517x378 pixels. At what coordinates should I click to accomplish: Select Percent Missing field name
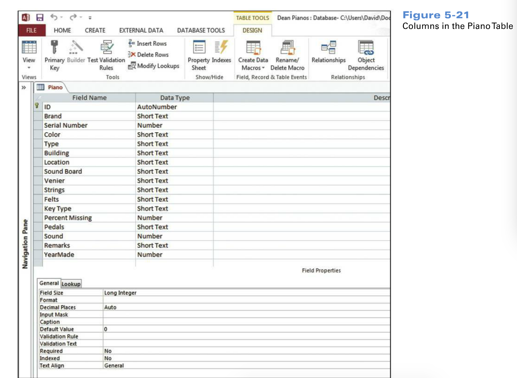pos(89,218)
